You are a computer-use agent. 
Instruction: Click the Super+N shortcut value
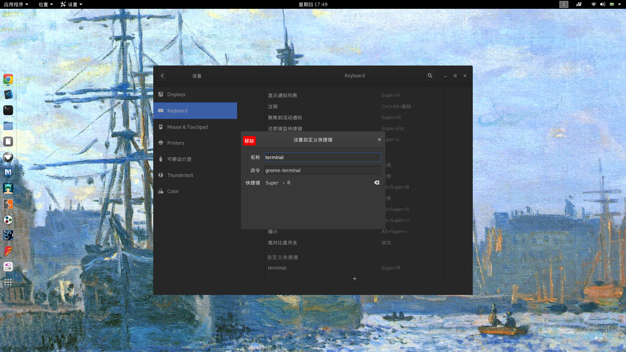[x=391, y=117]
